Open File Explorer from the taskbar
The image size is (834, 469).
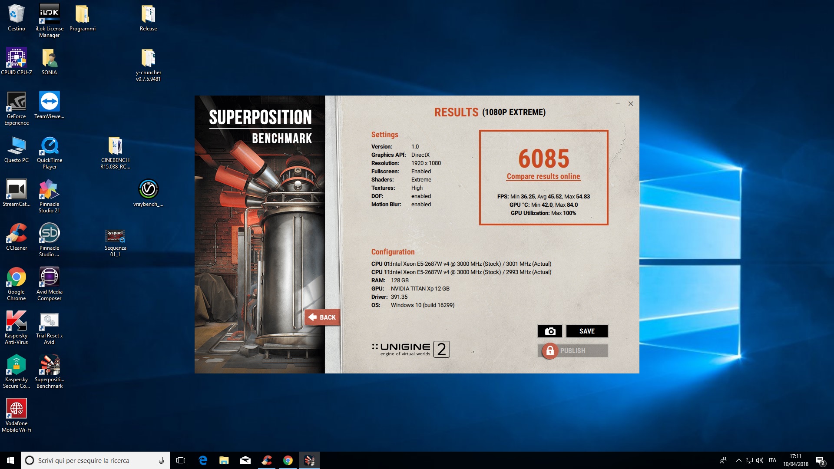(x=224, y=460)
